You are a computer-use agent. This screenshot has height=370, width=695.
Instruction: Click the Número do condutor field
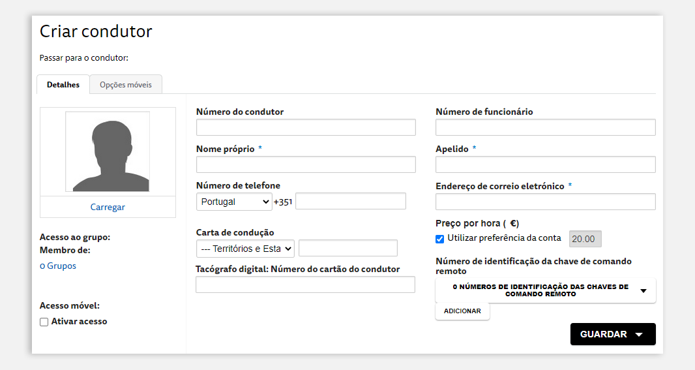coord(306,127)
